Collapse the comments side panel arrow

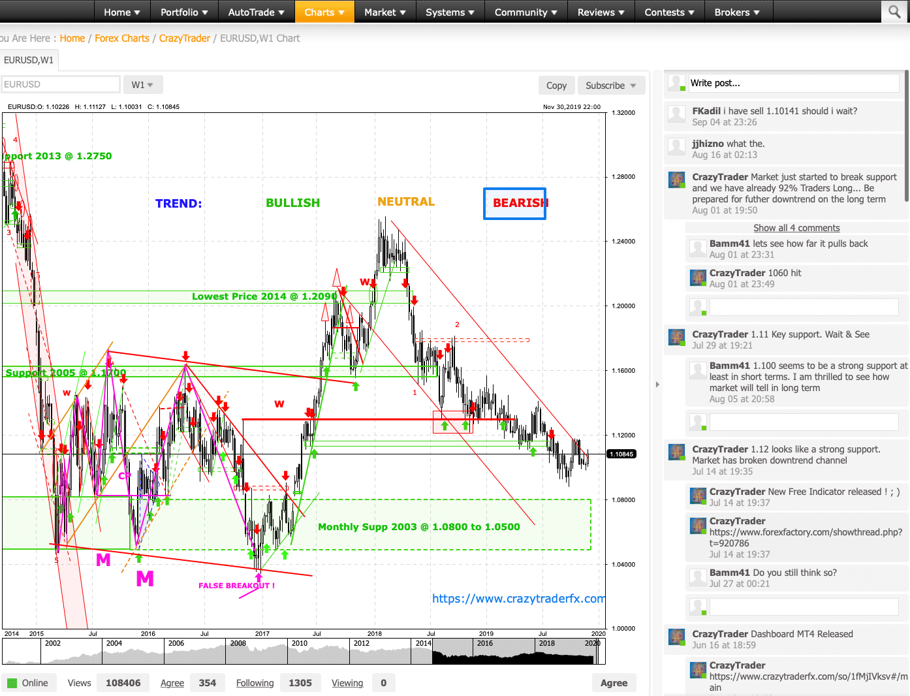pos(657,385)
